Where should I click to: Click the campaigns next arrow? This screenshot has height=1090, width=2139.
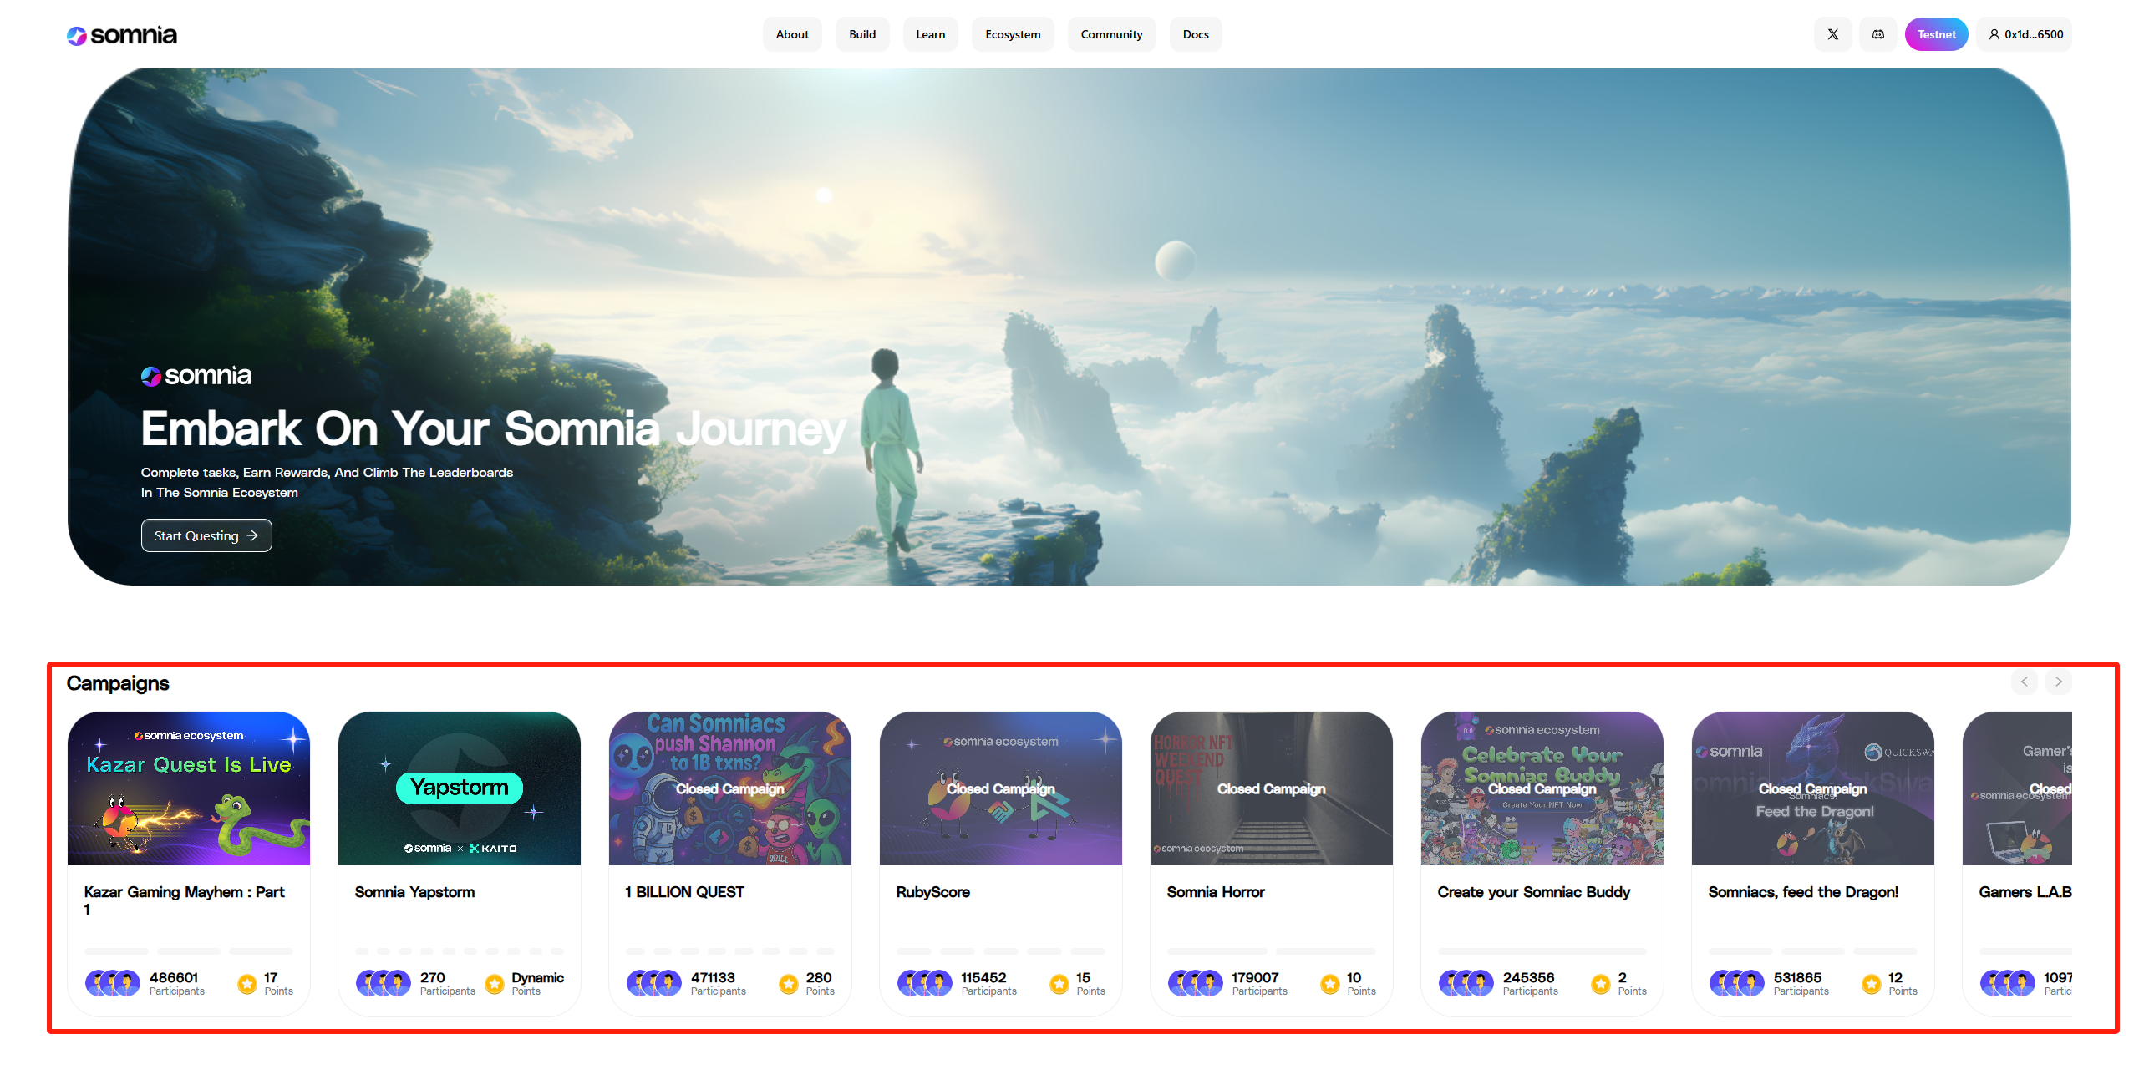coord(2059,682)
